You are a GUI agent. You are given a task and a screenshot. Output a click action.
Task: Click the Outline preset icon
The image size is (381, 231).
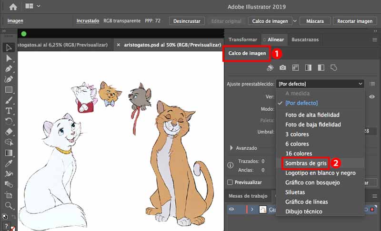(x=334, y=68)
